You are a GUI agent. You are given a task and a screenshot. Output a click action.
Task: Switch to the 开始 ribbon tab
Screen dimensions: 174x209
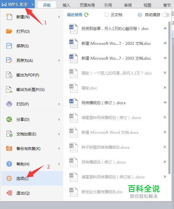(x=47, y=5)
